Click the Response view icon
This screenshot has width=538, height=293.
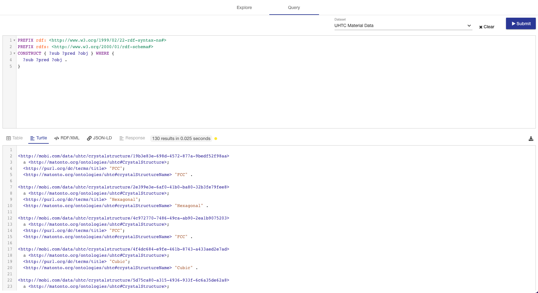click(x=121, y=138)
